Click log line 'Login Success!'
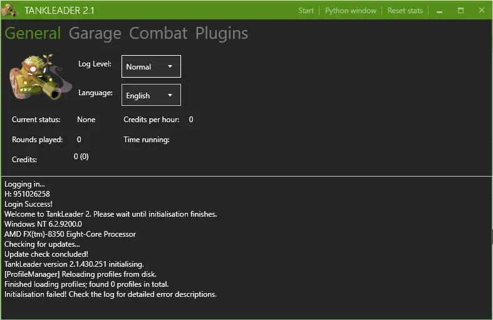 (28, 204)
